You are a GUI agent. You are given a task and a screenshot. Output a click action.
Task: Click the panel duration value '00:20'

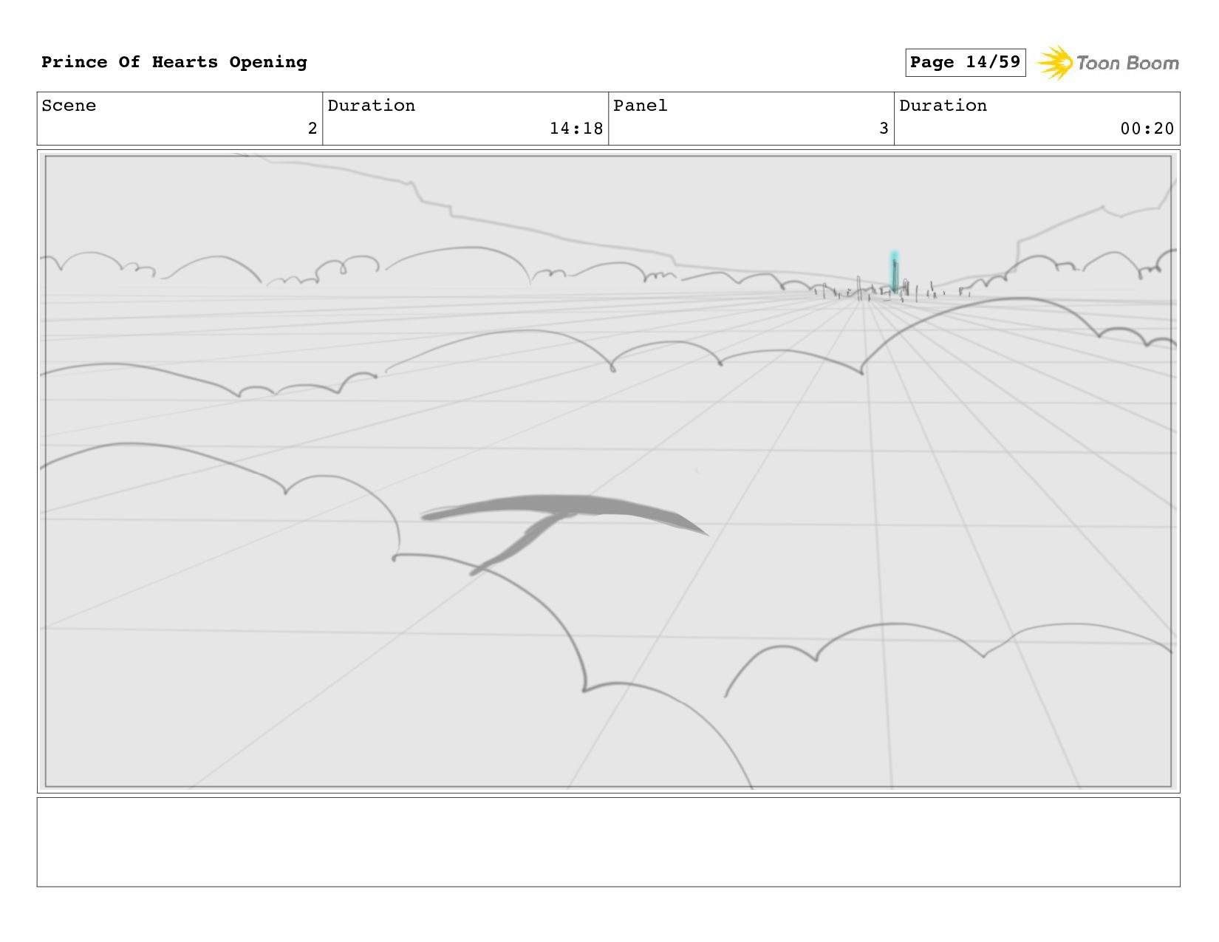point(1147,129)
